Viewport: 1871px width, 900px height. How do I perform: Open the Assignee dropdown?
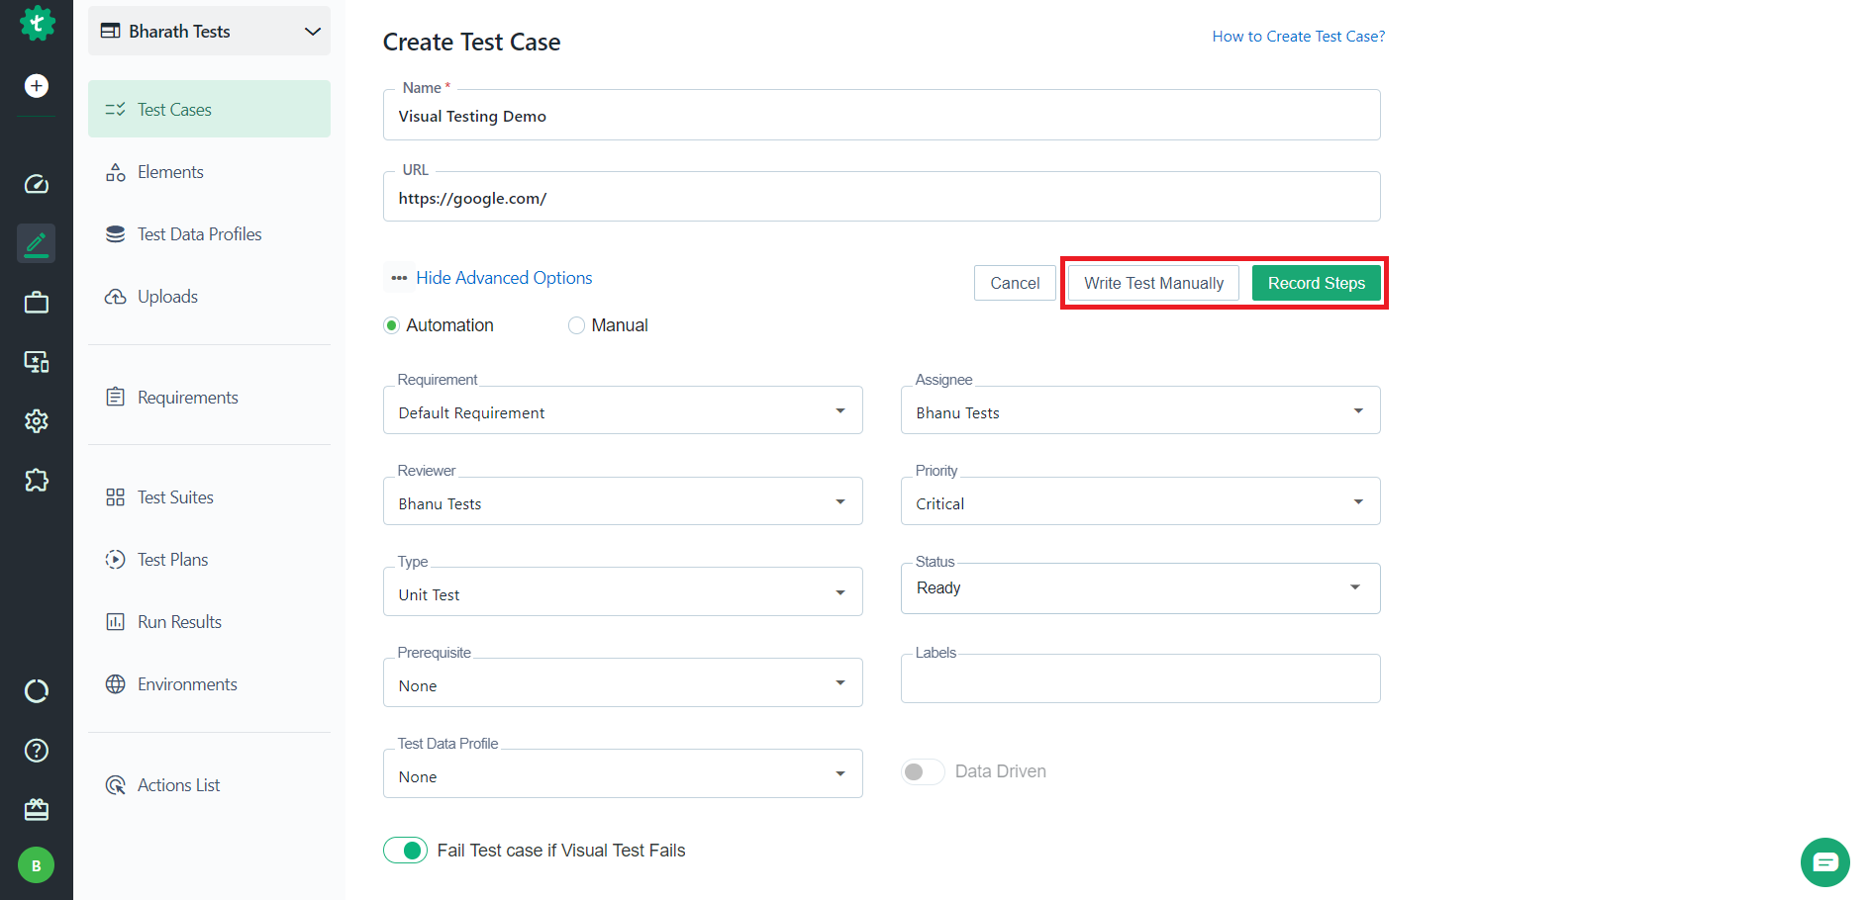(1140, 410)
